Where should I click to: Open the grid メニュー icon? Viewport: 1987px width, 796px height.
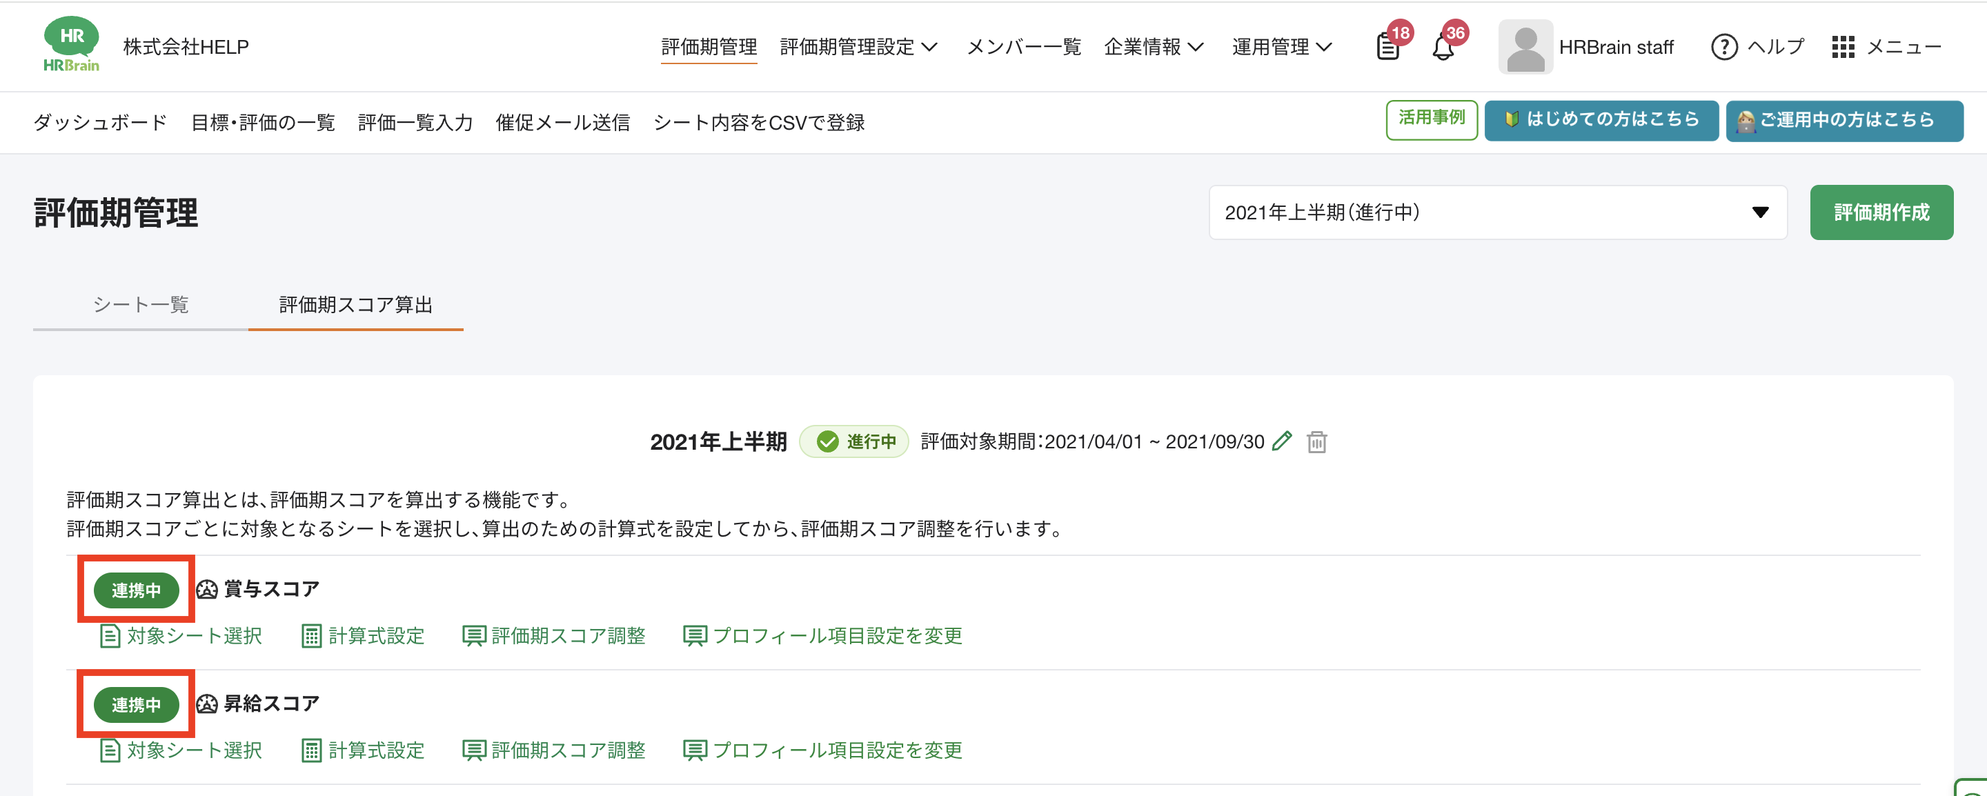tap(1843, 47)
